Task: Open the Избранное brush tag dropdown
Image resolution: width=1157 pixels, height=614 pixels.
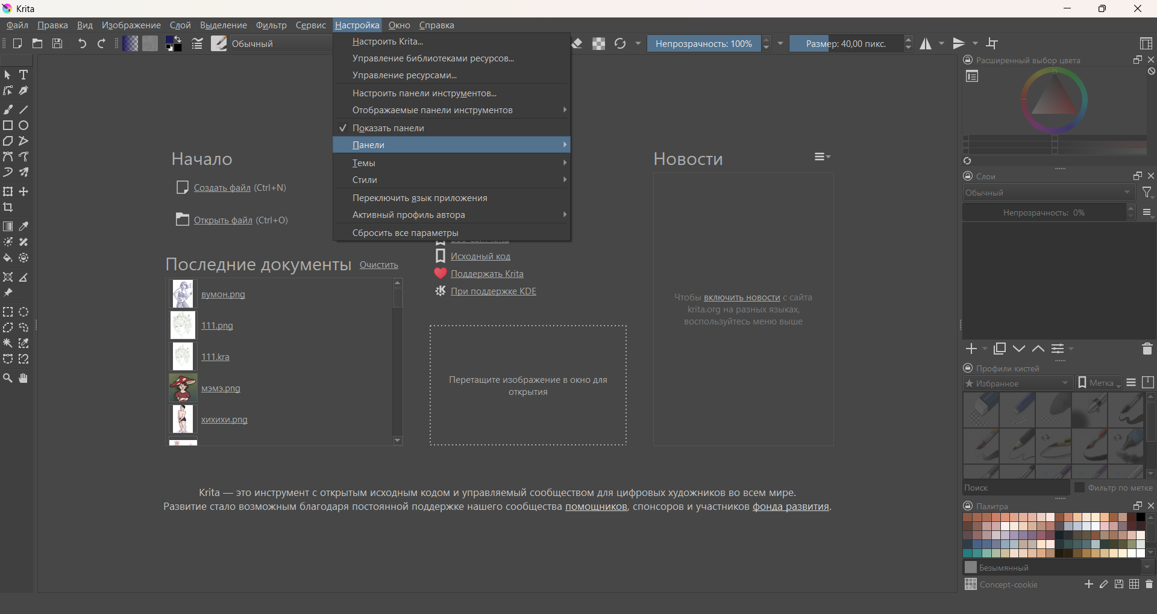Action: click(1018, 383)
